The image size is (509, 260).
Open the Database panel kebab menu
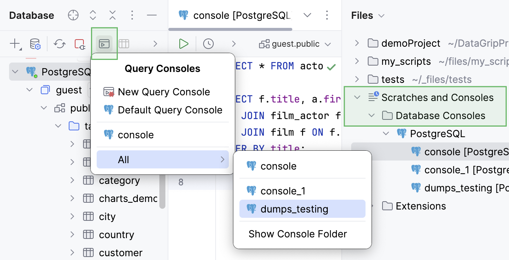[x=132, y=15]
